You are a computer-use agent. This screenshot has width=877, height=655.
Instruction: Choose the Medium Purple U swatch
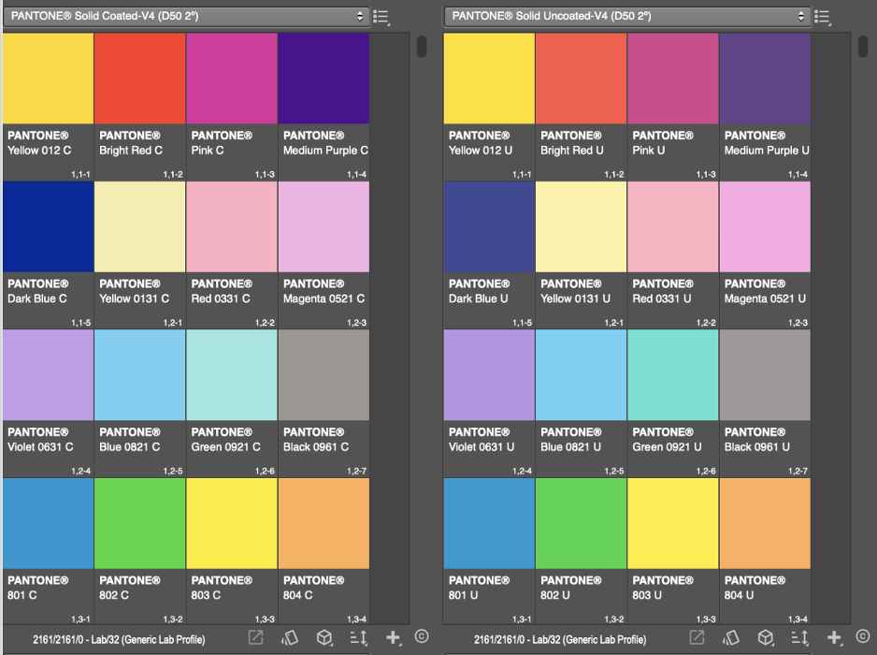(765, 79)
